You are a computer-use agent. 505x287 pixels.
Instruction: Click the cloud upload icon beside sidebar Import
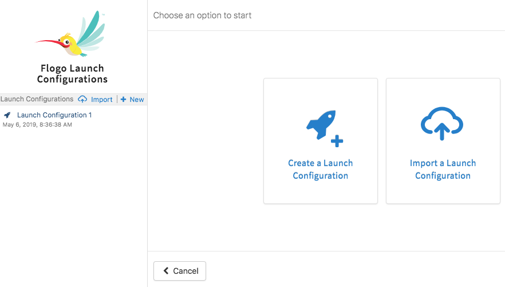click(x=82, y=99)
